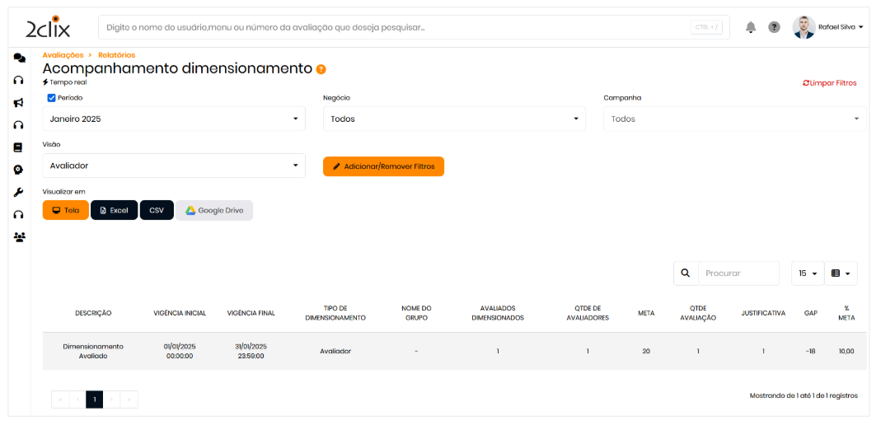Click the magnifier icon beside Procurar
The width and height of the screenshot is (881, 425).
pyautogui.click(x=686, y=273)
